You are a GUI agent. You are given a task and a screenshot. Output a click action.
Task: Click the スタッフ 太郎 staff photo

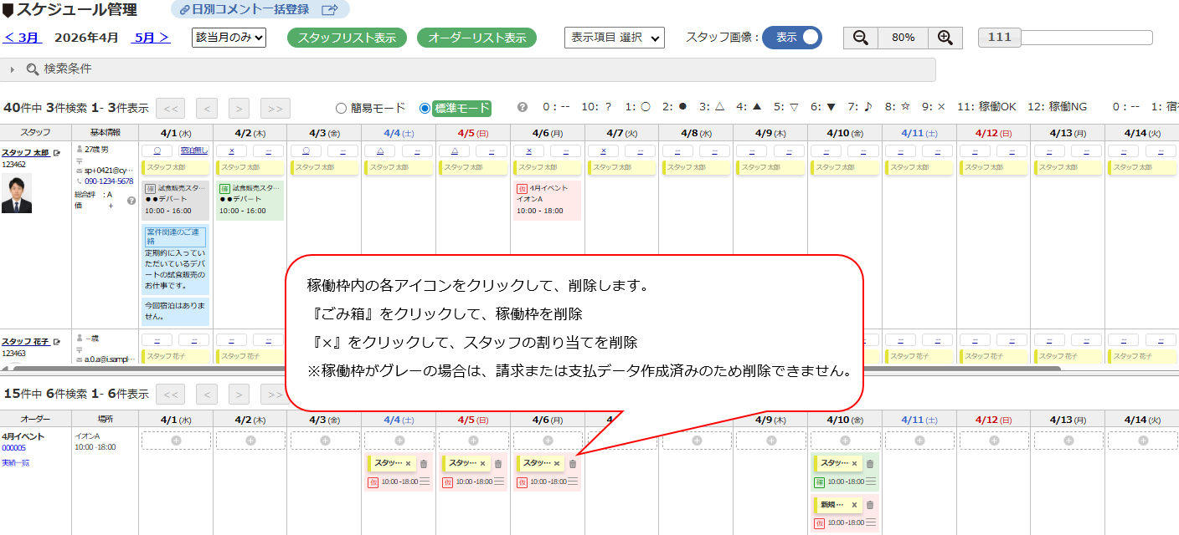17,193
